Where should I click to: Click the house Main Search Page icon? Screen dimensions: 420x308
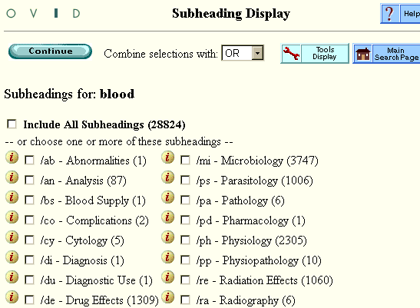point(363,54)
